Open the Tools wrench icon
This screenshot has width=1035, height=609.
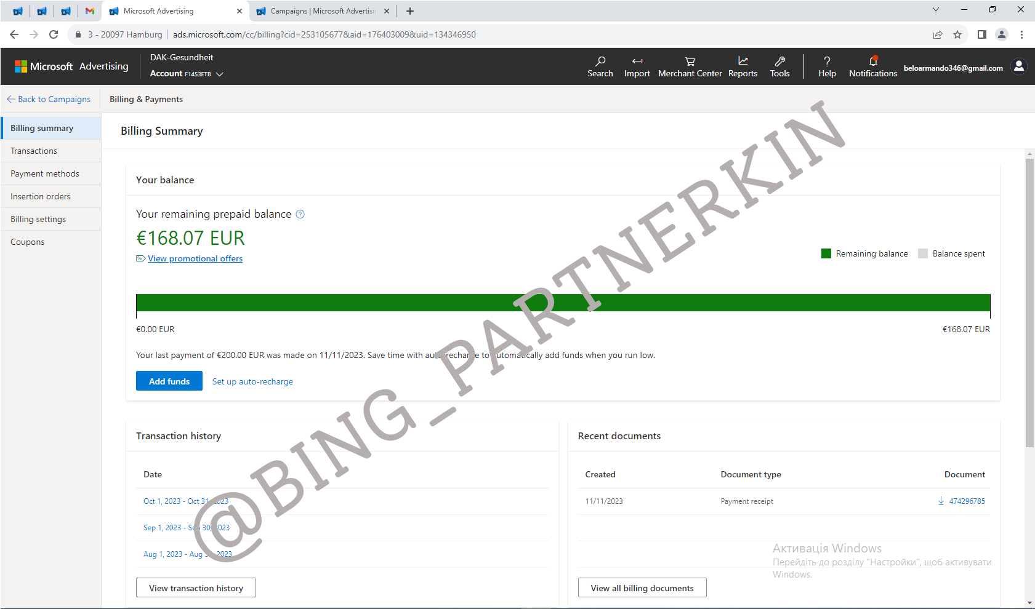pyautogui.click(x=779, y=61)
